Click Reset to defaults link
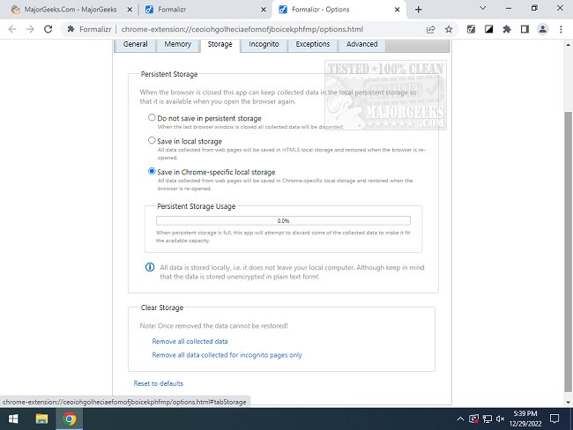Viewport: 573px width, 430px height. pyautogui.click(x=158, y=383)
